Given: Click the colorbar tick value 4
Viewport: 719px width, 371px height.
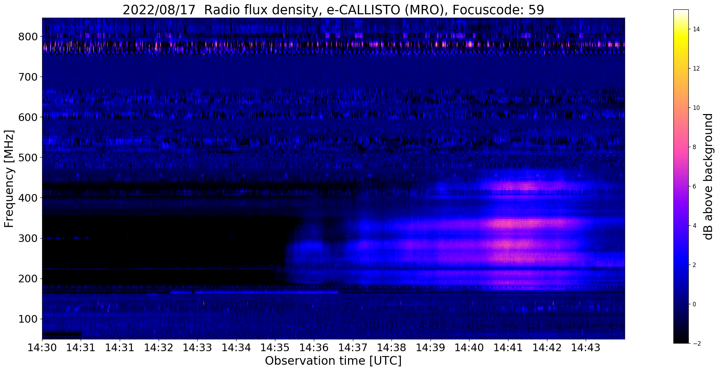Looking at the screenshot, I should tap(694, 226).
